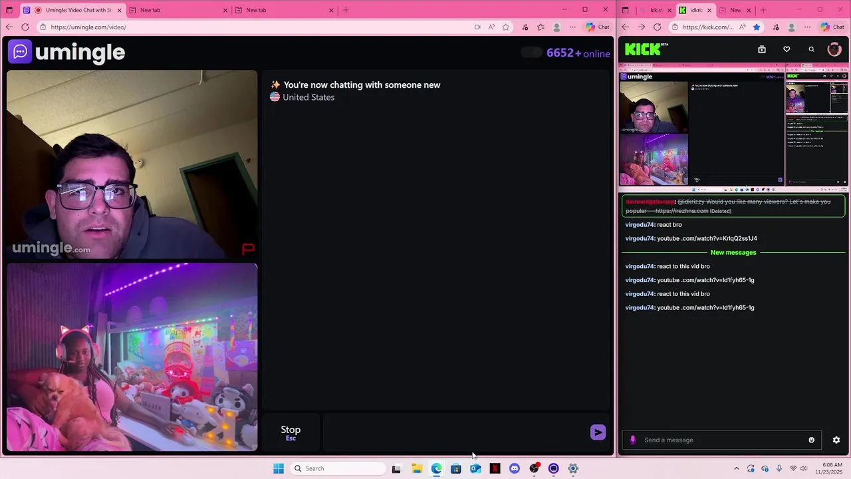Click camera permission icon in Umingle address bar
The height and width of the screenshot is (479, 851).
click(x=477, y=27)
